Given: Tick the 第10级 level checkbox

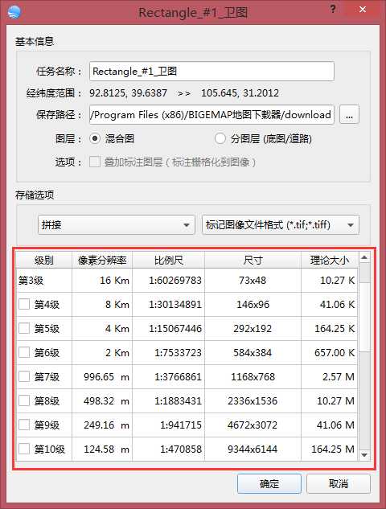Looking at the screenshot, I should click(24, 449).
